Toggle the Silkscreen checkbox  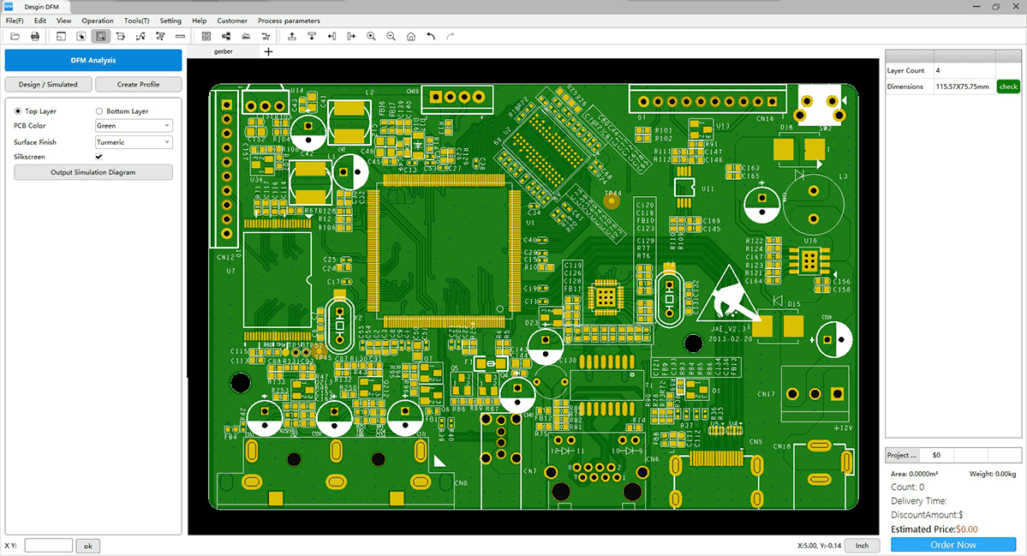(99, 157)
